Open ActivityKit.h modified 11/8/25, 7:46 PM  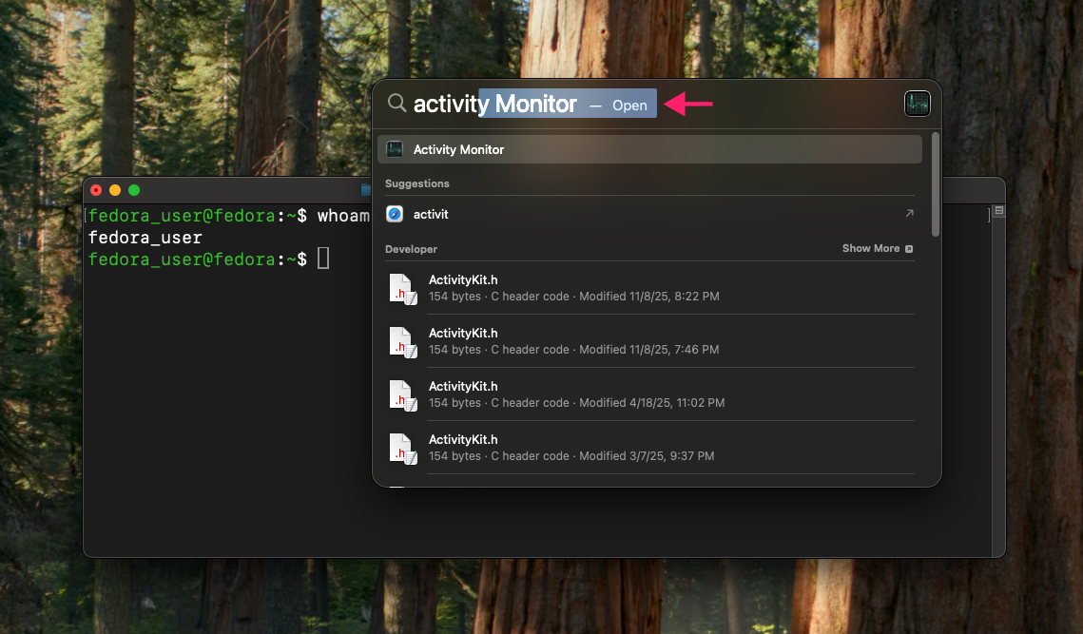click(649, 341)
